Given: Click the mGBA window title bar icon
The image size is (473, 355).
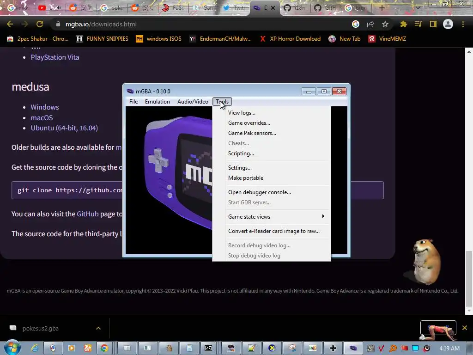Looking at the screenshot, I should tap(130, 91).
